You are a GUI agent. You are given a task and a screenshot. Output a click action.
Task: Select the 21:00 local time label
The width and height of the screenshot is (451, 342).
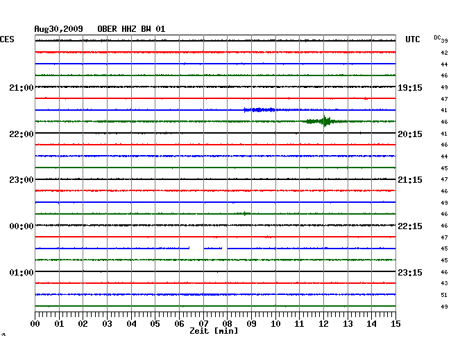pyautogui.click(x=22, y=87)
